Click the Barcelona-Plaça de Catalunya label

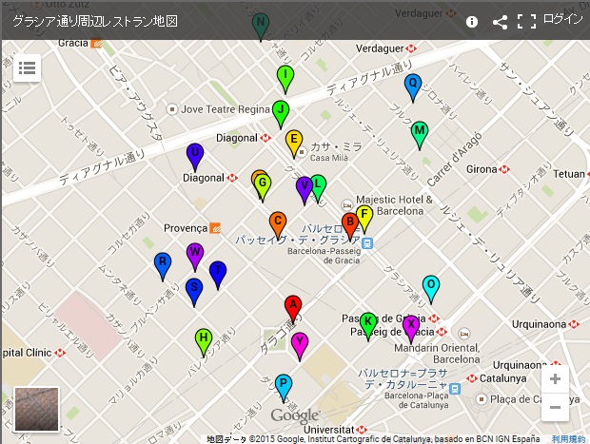[417, 400]
